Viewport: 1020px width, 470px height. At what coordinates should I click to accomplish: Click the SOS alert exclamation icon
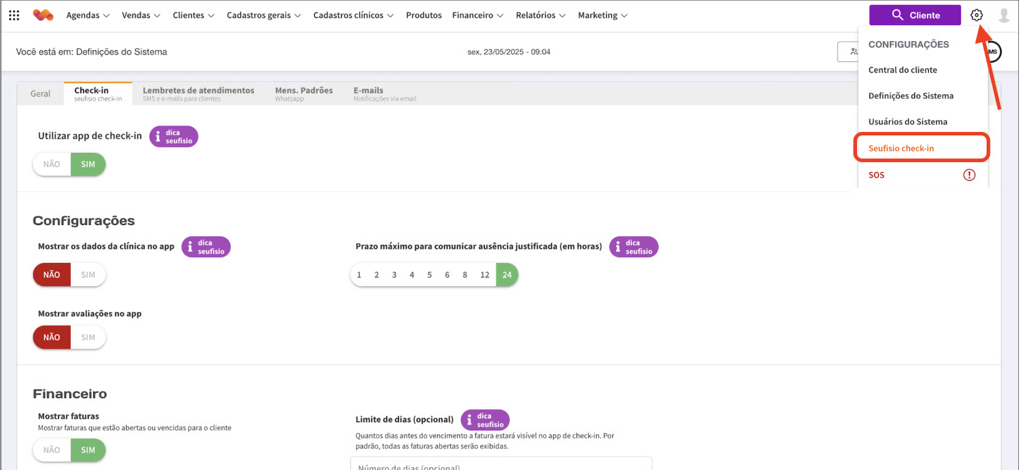[969, 175]
